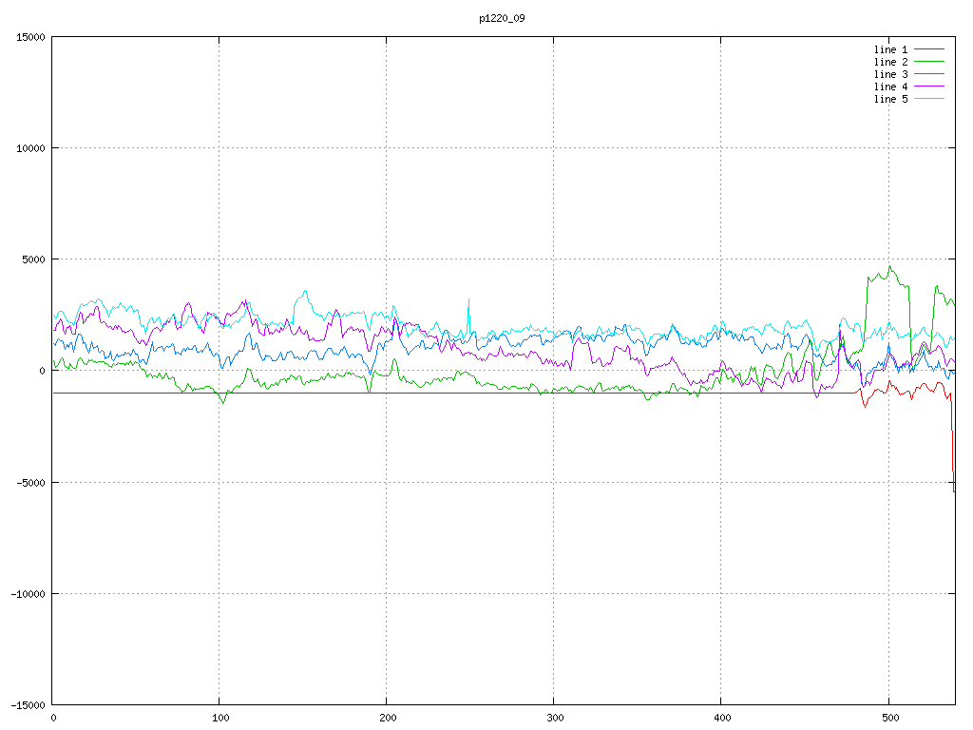Click the chart title p1220_09
973x730 pixels.
click(x=502, y=18)
